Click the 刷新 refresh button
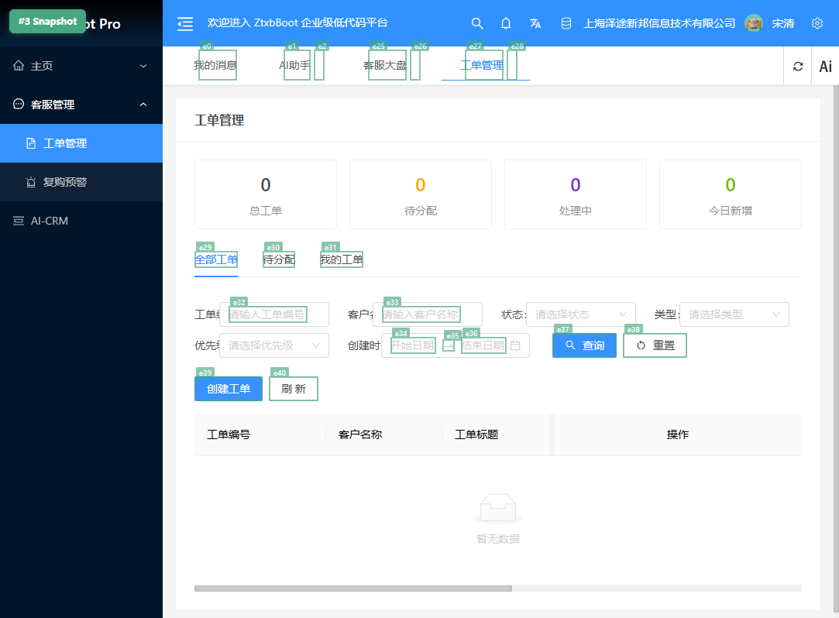The height and width of the screenshot is (618, 839). 293,389
